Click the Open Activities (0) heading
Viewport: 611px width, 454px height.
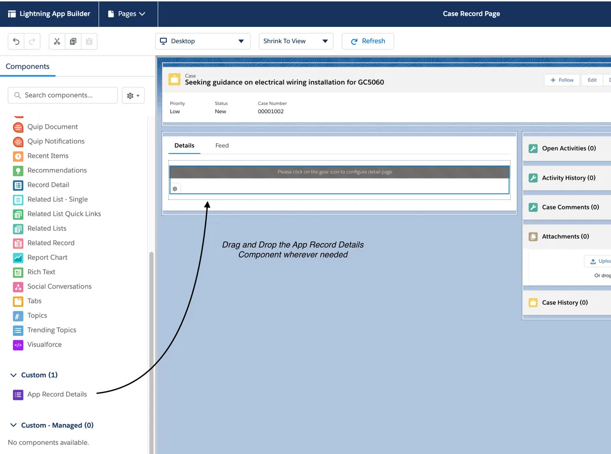point(569,149)
